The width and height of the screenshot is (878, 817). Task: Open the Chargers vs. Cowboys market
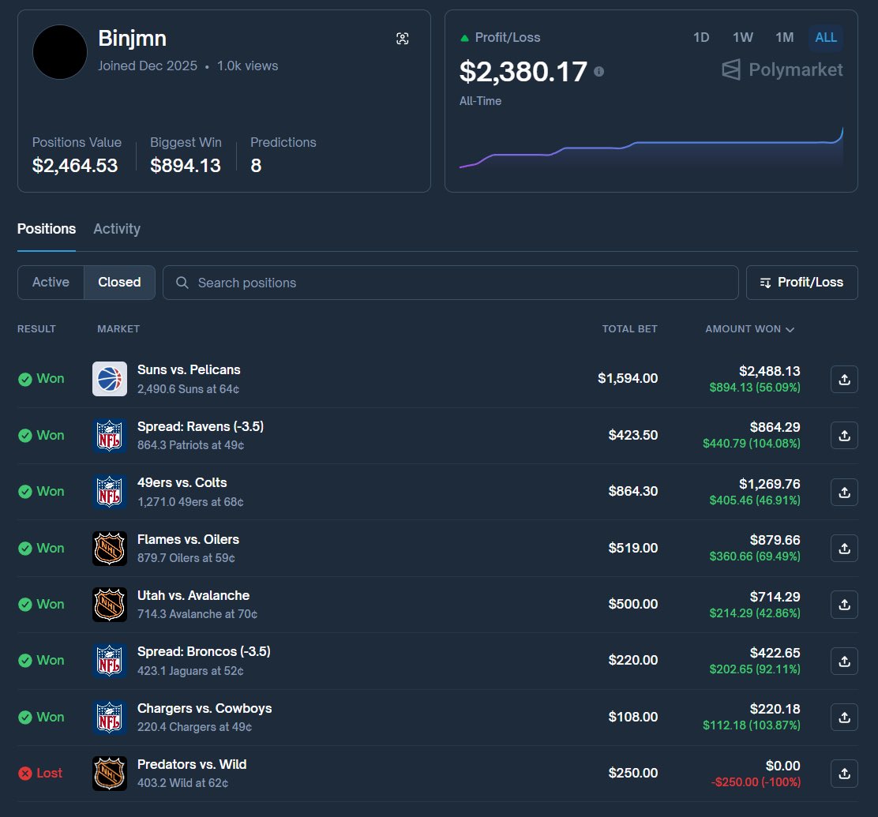tap(204, 708)
